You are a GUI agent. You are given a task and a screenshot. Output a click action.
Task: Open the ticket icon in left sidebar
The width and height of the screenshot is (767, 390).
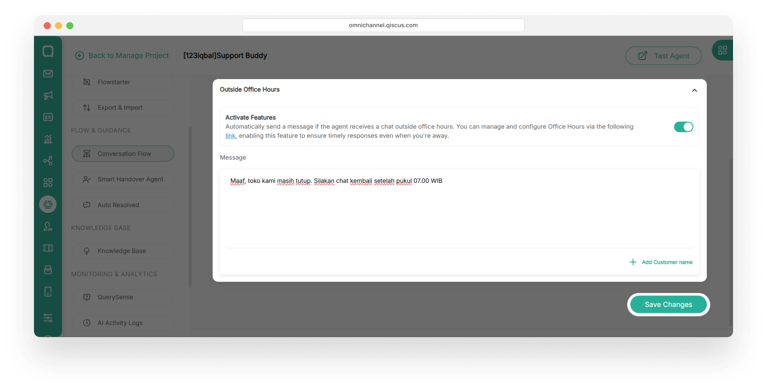48,248
